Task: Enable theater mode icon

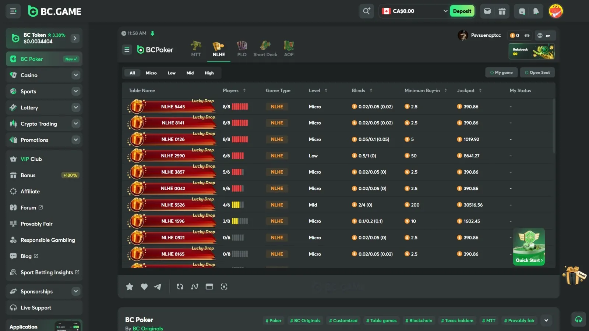Action: click(x=209, y=287)
